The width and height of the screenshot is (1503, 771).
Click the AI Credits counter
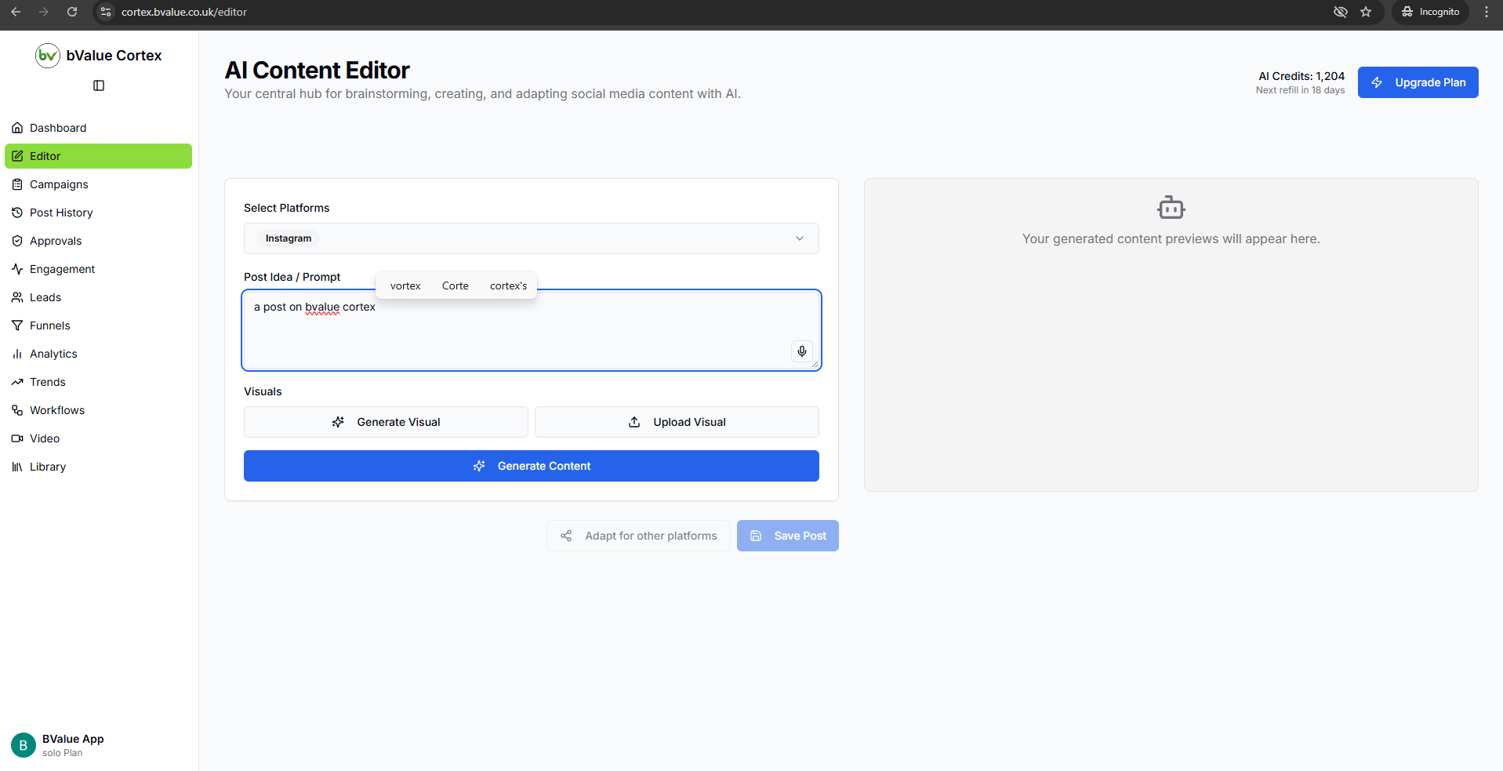point(1301,76)
